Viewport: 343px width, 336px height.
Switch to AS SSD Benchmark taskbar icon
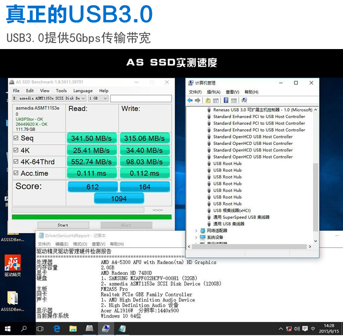coord(89,329)
